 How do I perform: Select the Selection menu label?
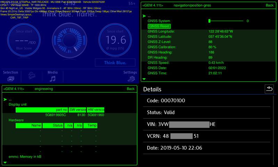coord(10,72)
